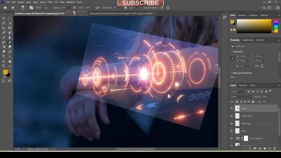Viewport: 281px width, 158px height.
Task: Collapse the Transform section
Action: coord(231,52)
